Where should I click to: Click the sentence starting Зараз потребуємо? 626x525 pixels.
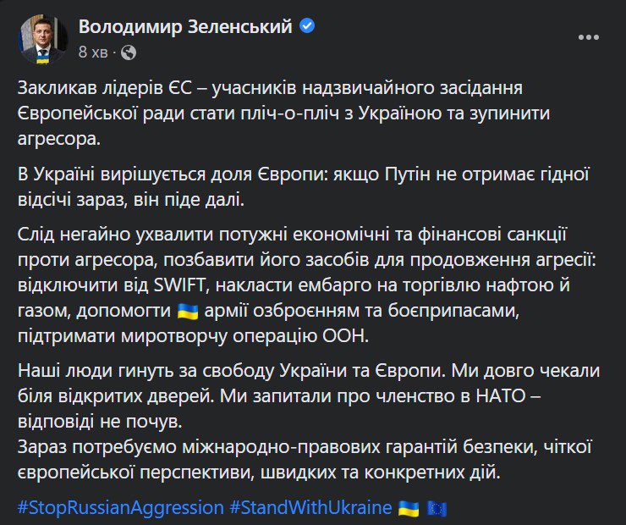[305, 460]
